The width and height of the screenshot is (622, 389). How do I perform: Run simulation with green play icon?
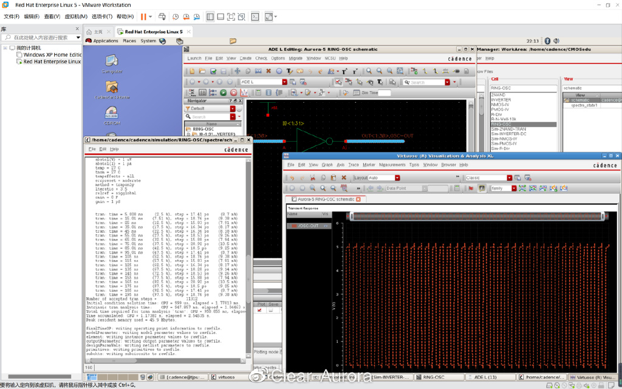224,92
